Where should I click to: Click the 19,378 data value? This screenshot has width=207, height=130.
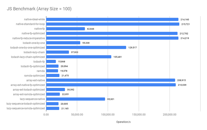pos(64,71)
